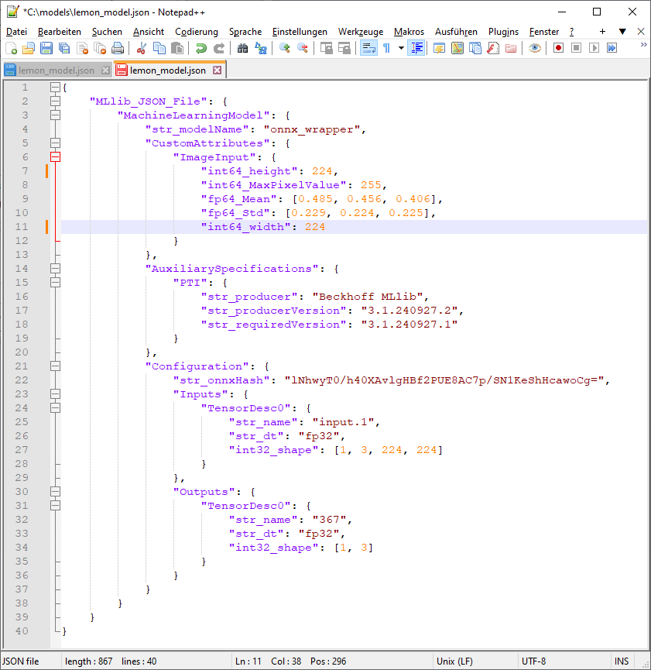Open the Function List panel icon
The image size is (651, 670).
(493, 48)
